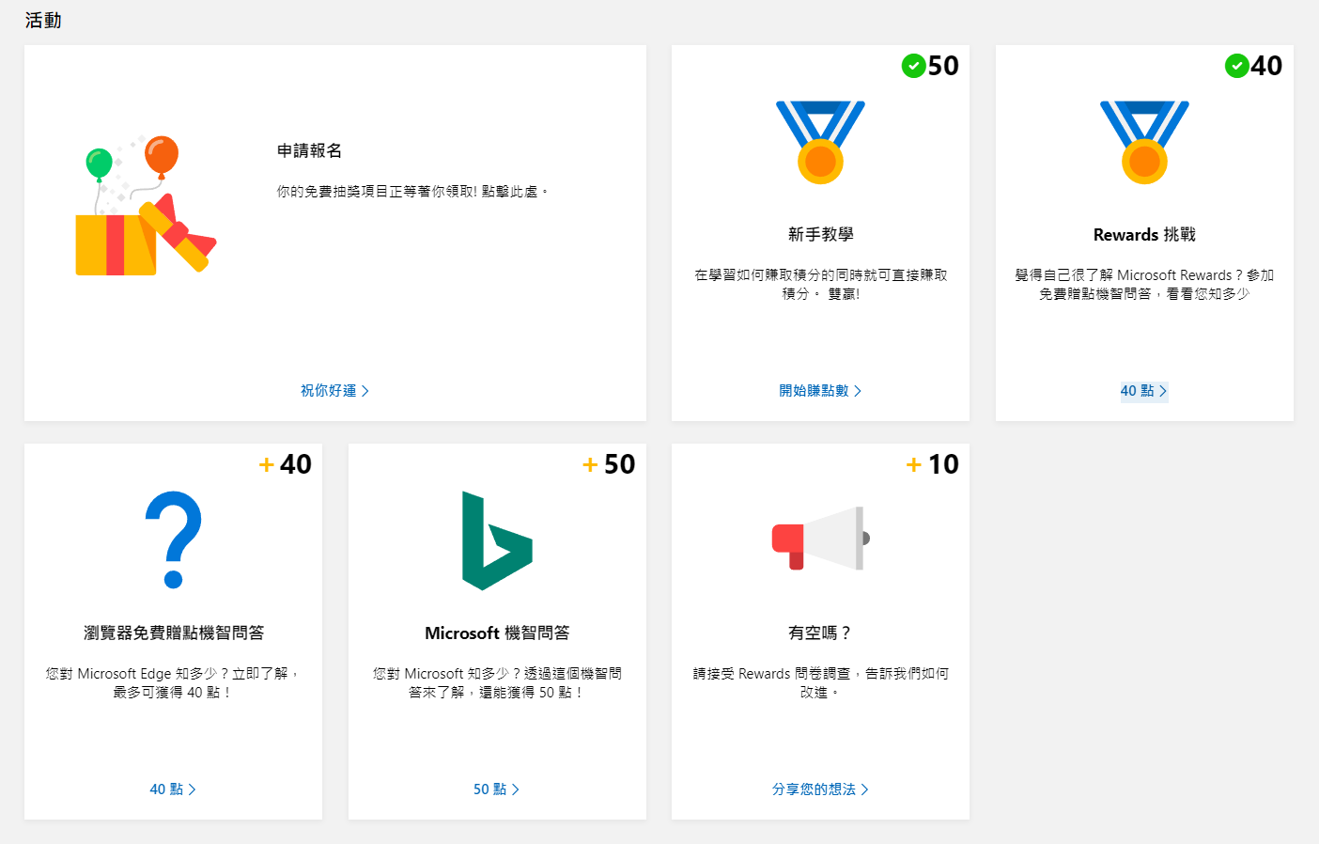Click the Microsoft 機智問答 title
Image resolution: width=1319 pixels, height=844 pixels.
pos(497,633)
